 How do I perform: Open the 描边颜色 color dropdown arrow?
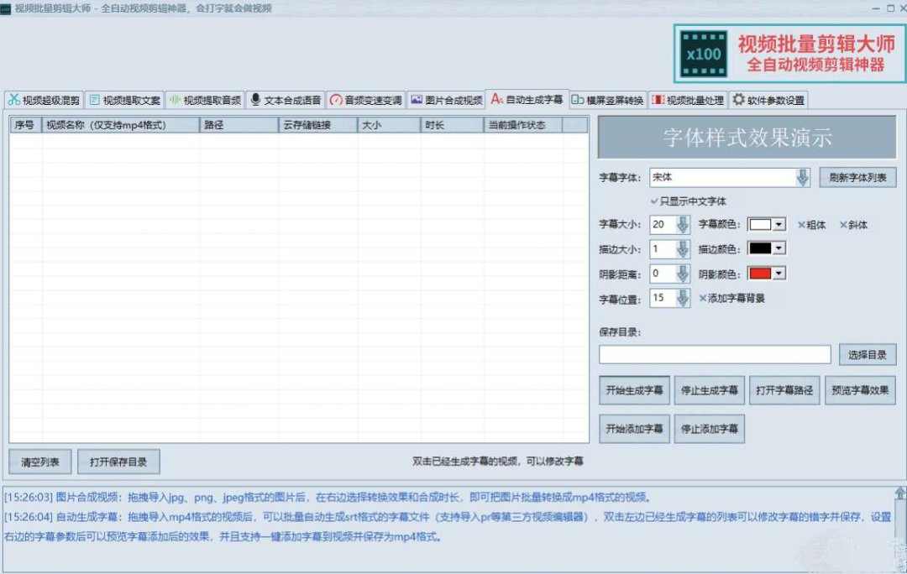tap(779, 249)
